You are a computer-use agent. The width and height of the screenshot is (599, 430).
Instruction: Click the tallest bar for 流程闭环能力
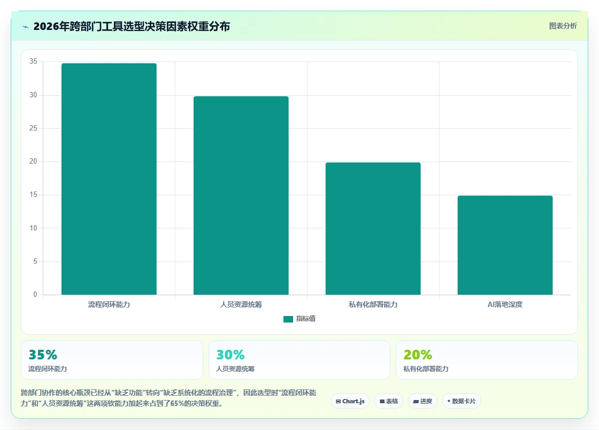[x=109, y=179]
